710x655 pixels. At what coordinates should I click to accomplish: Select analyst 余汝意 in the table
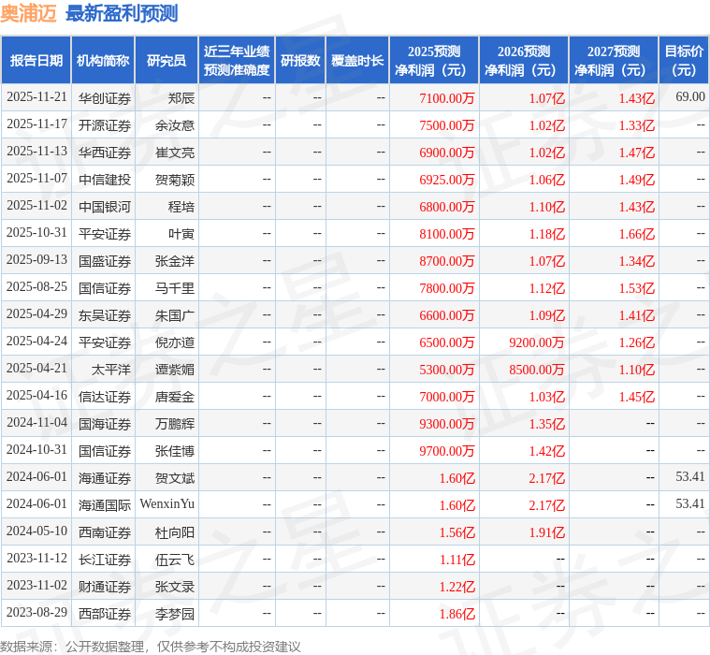(x=175, y=124)
